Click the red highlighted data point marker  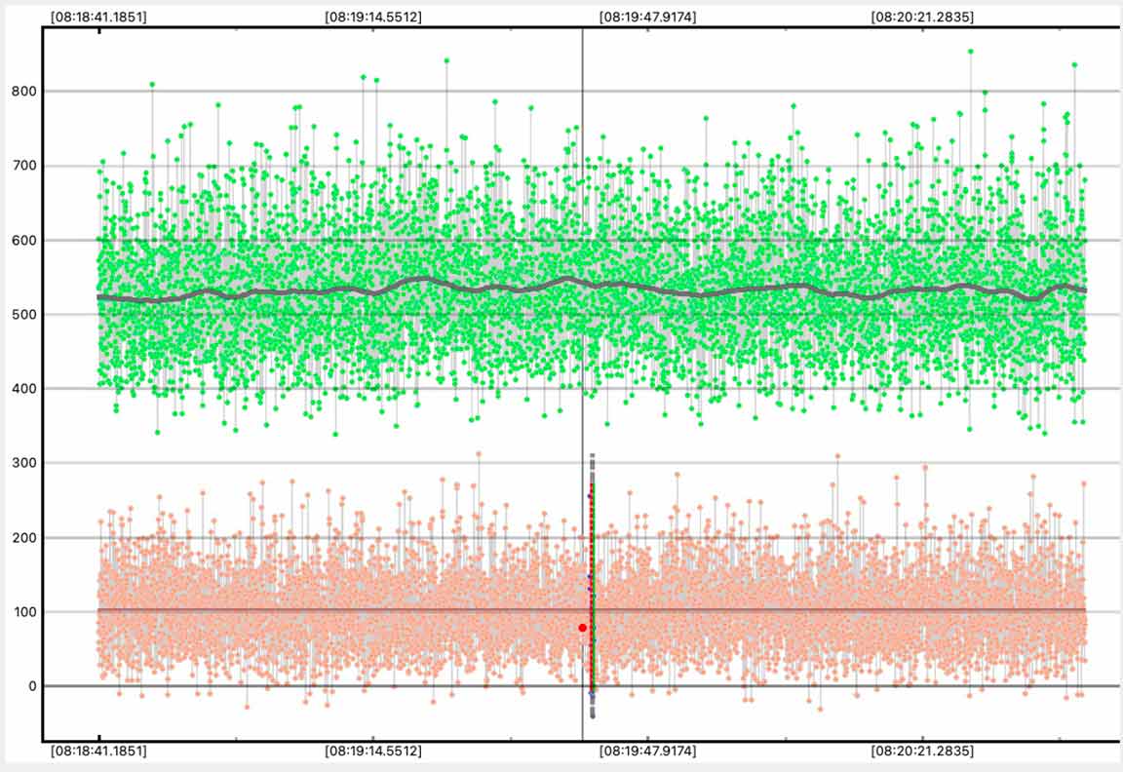[x=583, y=628]
